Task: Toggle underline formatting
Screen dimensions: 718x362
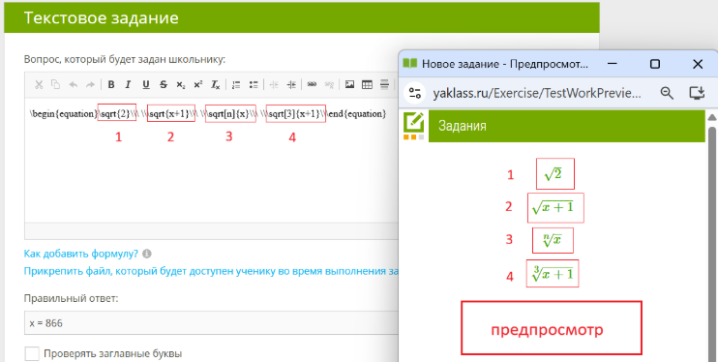Action: (145, 85)
